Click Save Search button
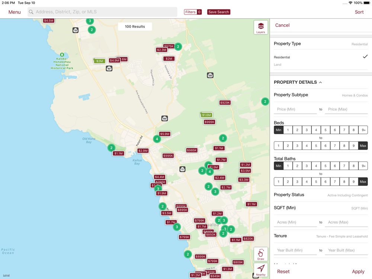This screenshot has height=279, width=372. tap(218, 12)
